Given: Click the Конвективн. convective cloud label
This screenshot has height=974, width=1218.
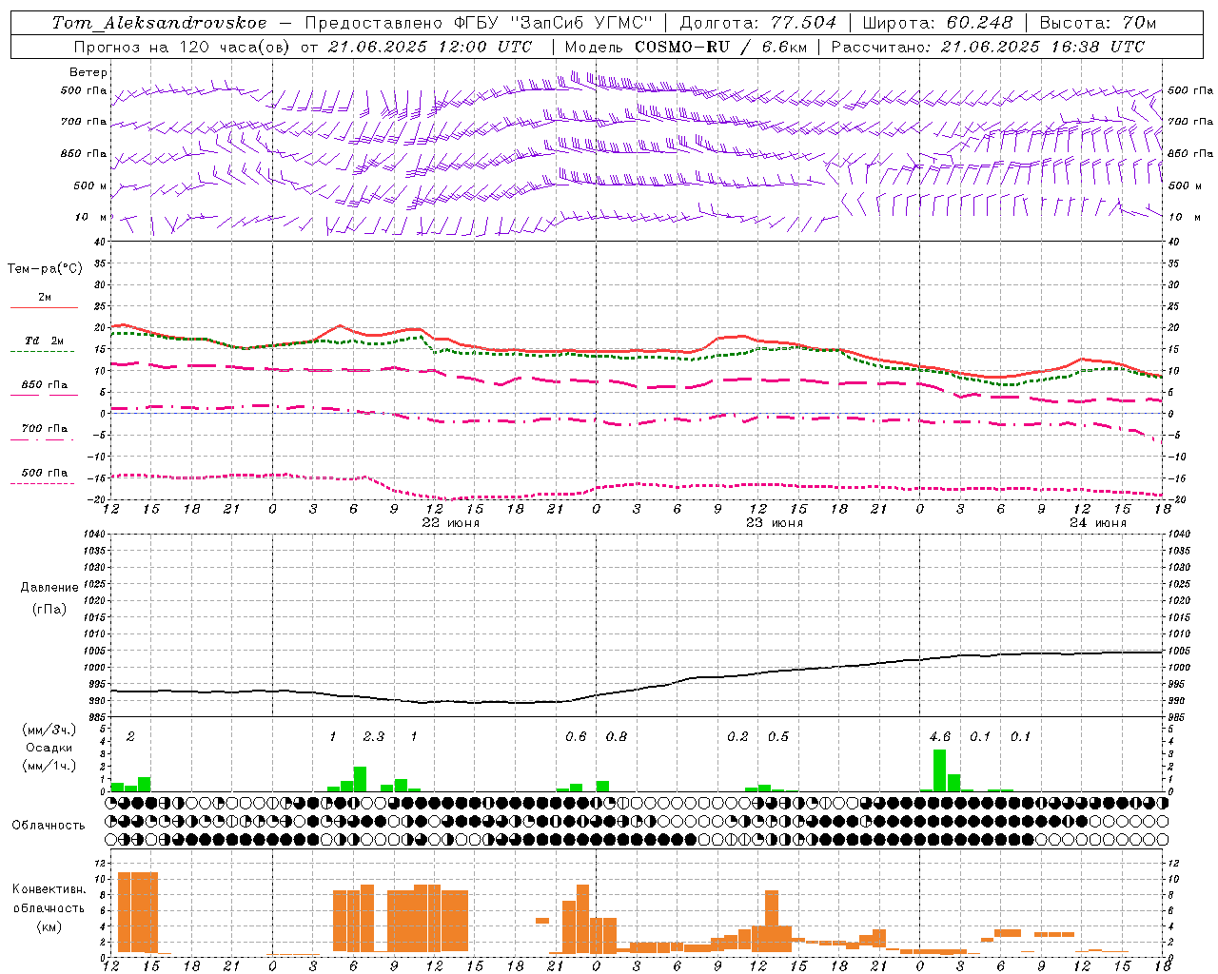Looking at the screenshot, I should (49, 889).
